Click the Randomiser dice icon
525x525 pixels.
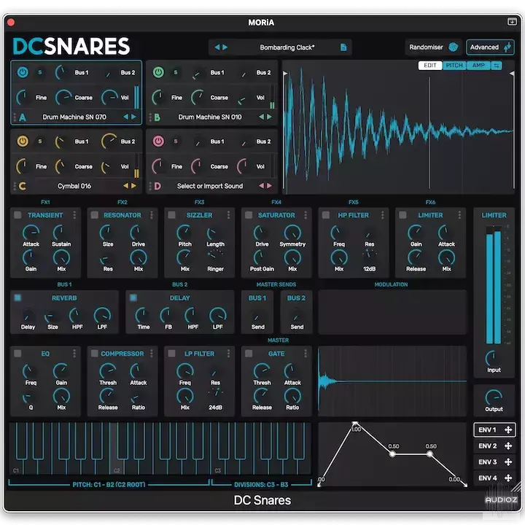click(454, 47)
